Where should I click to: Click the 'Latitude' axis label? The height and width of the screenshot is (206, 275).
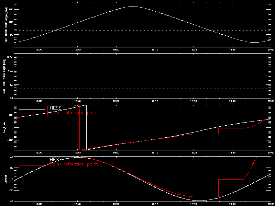point(6,179)
